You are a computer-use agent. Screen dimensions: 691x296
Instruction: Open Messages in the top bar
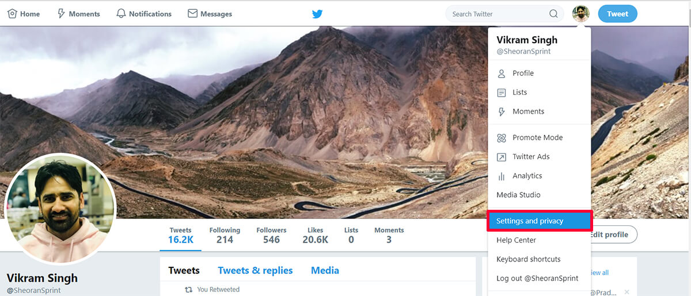(x=210, y=14)
